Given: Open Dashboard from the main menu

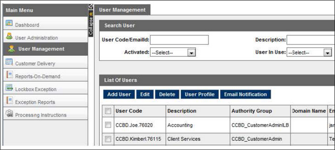Looking at the screenshot, I should [45, 23].
